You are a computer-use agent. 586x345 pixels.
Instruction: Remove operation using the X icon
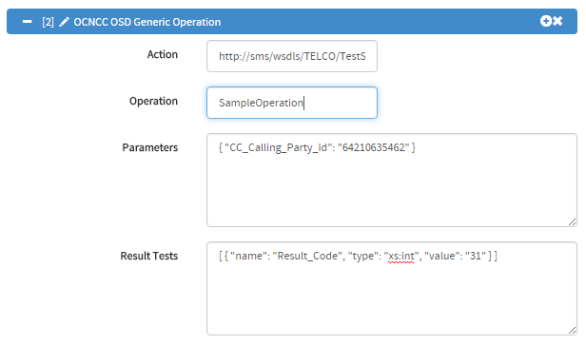pyautogui.click(x=557, y=21)
